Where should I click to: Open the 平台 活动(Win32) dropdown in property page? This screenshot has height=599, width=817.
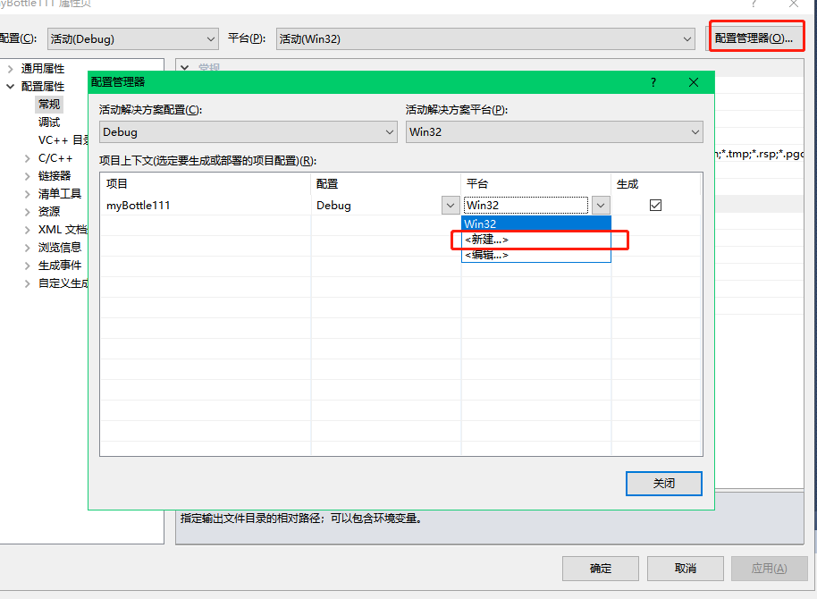tap(485, 39)
